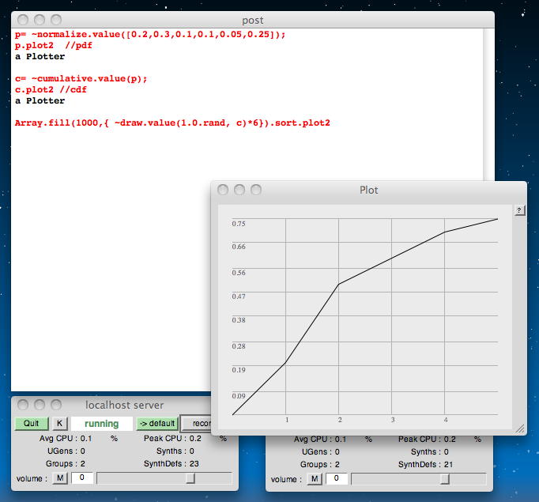The height and width of the screenshot is (502, 539).
Task: Mute volume with M in localhost server
Action: click(x=60, y=478)
